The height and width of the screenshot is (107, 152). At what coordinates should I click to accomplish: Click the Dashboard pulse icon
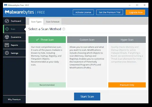tap(7, 21)
